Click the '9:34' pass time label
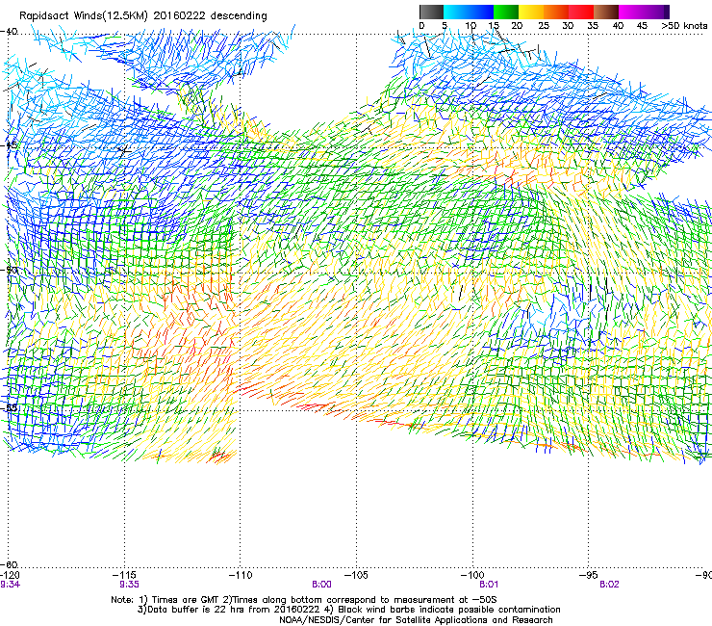The height and width of the screenshot is (626, 712). 10,585
